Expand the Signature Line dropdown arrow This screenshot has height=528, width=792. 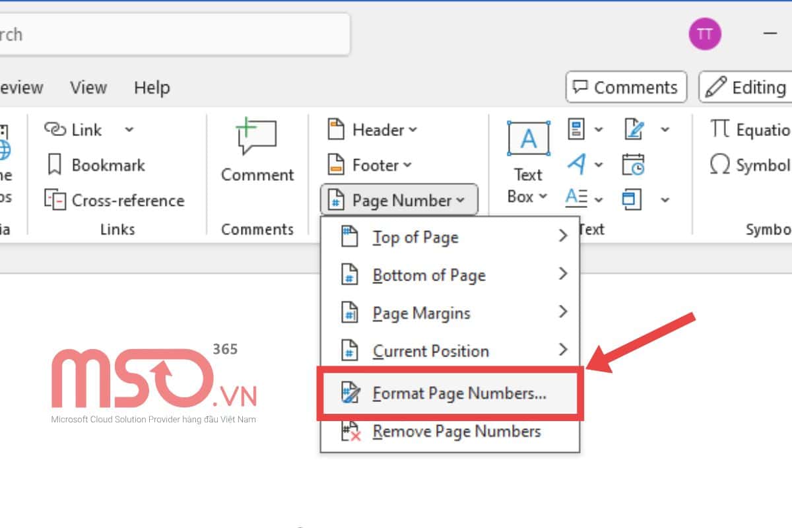click(x=665, y=130)
